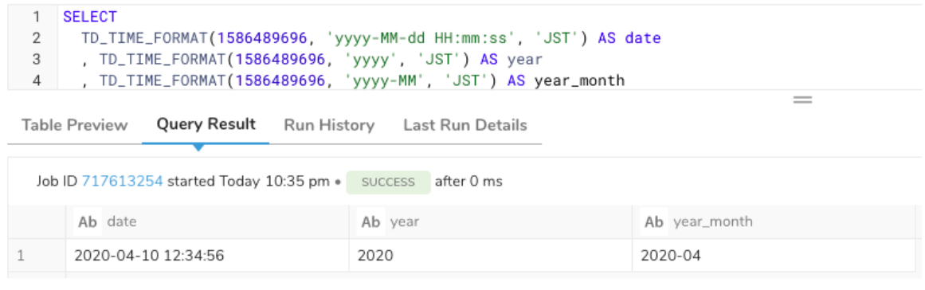Open the Table Preview tab
The width and height of the screenshot is (925, 290).
74,126
